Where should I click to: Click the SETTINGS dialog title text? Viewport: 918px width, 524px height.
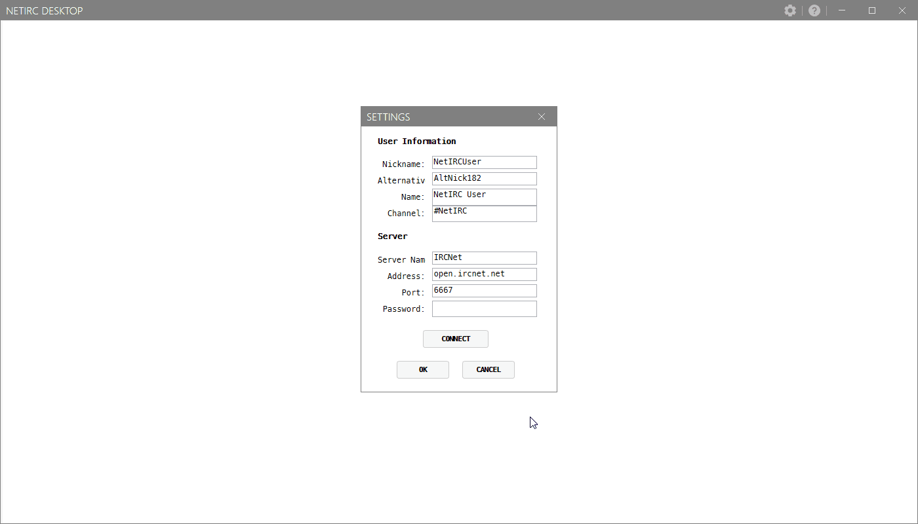coord(388,117)
